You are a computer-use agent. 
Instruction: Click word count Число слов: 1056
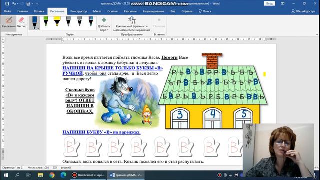click(39, 168)
